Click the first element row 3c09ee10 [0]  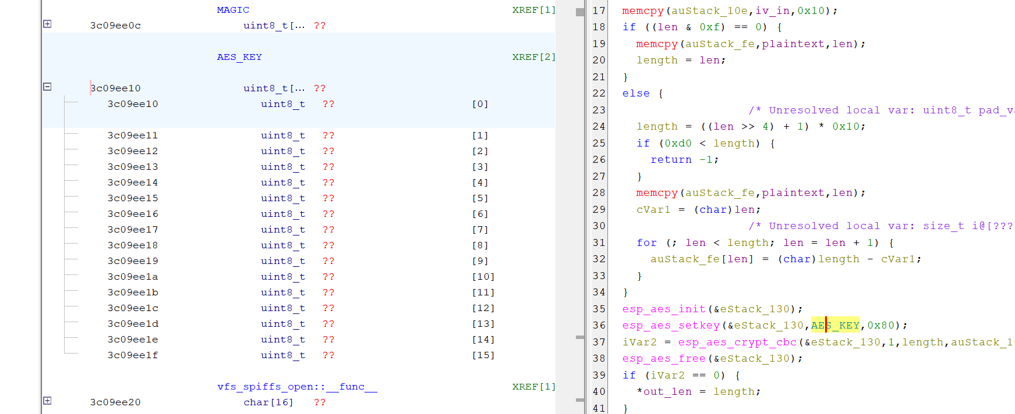click(x=133, y=104)
